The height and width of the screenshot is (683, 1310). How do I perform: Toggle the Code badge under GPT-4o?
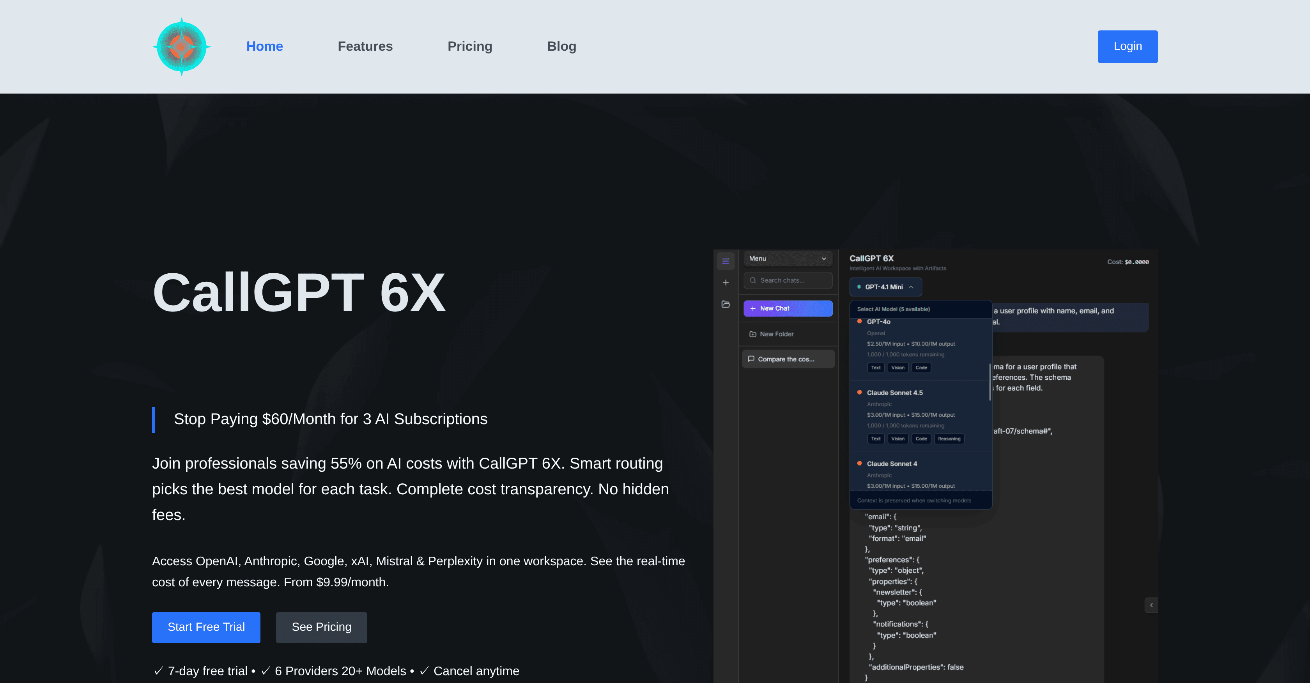921,367
